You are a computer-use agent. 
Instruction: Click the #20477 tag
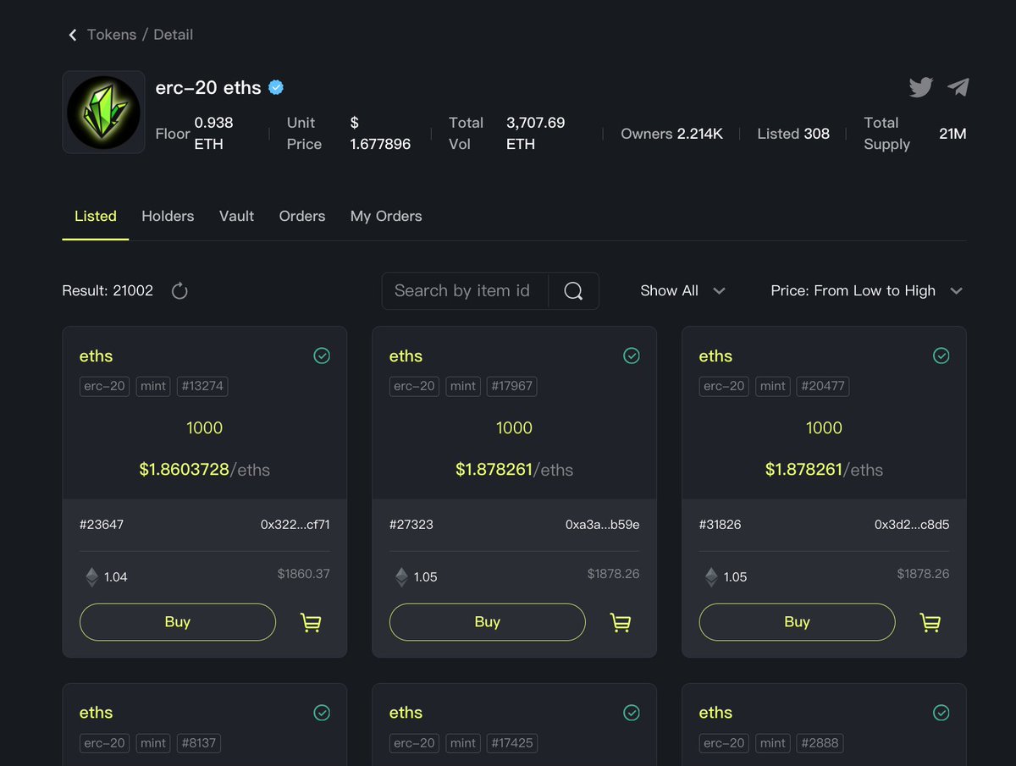[822, 387]
